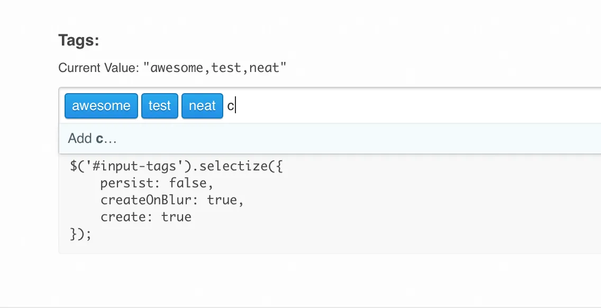The height and width of the screenshot is (308, 601).
Task: Click the closing "});" code line
Action: pos(81,234)
